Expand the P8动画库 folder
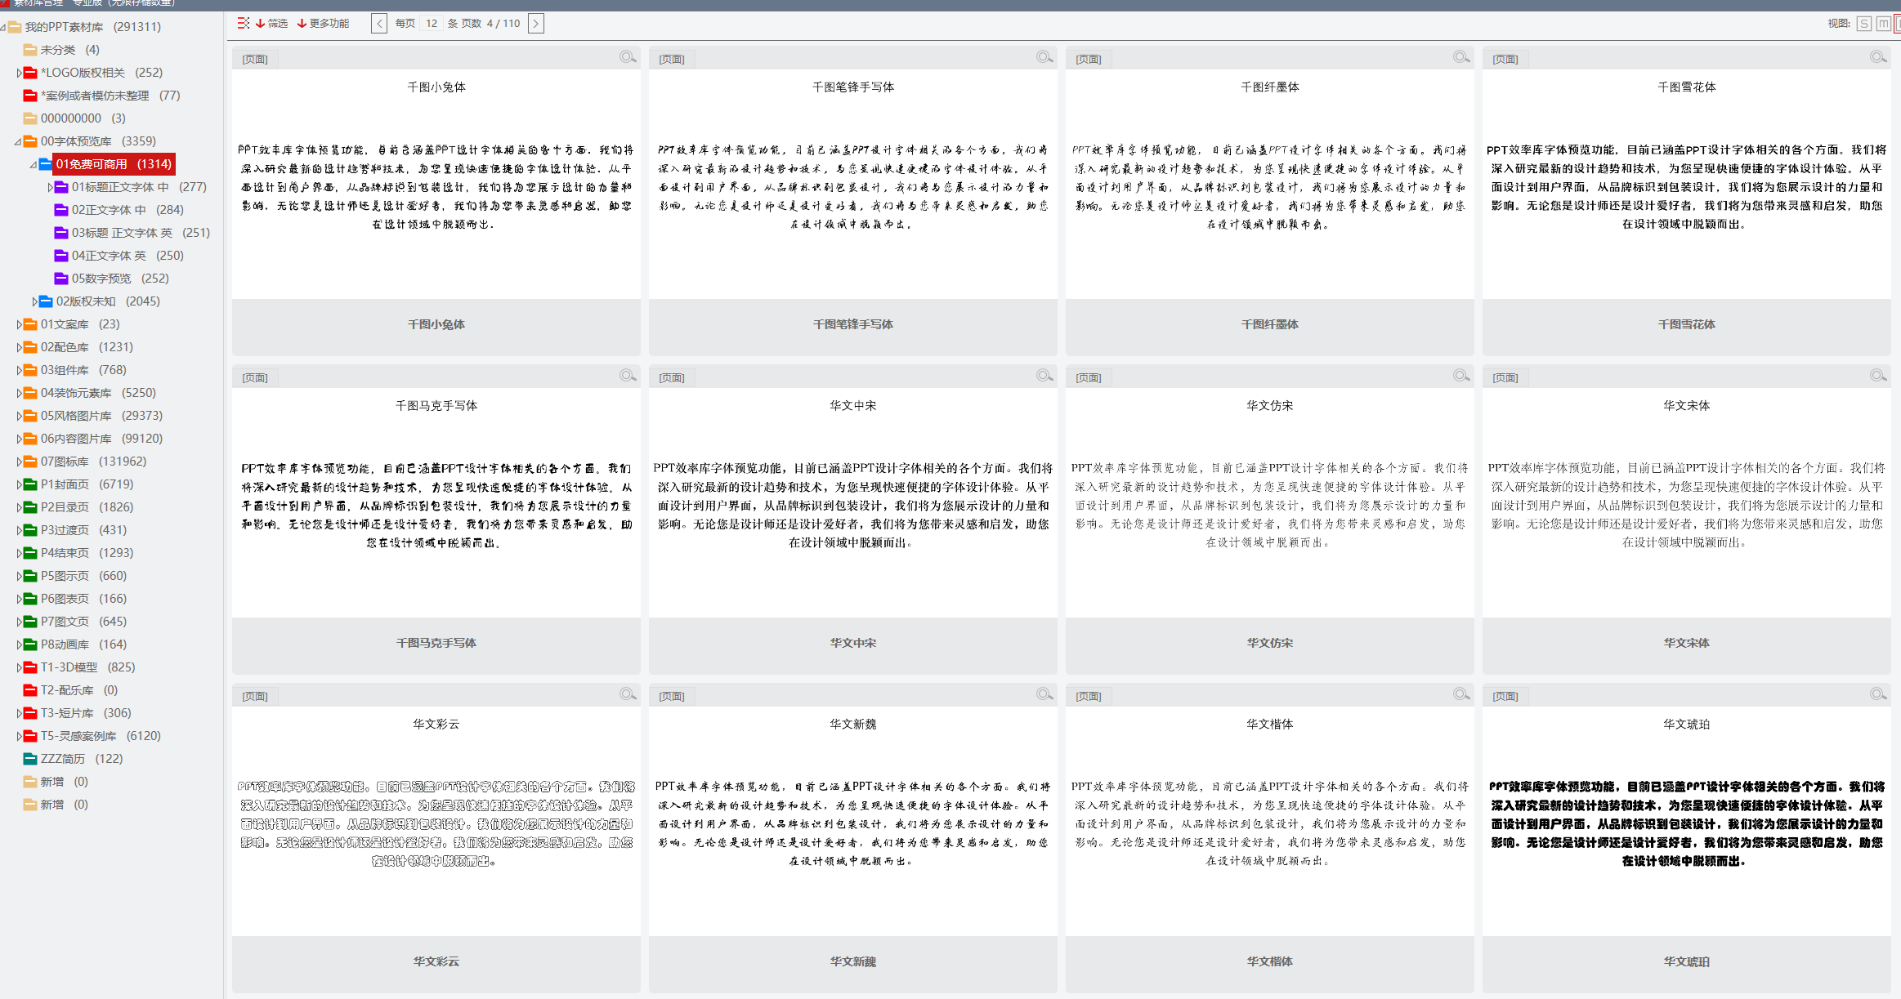Image resolution: width=1901 pixels, height=999 pixels. pos(19,644)
